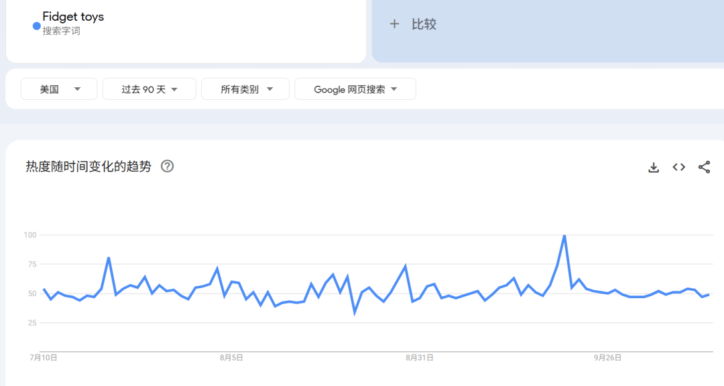Open the 过去 90 天 time range dropdown
Image resolution: width=724 pixels, height=386 pixels.
pyautogui.click(x=149, y=89)
